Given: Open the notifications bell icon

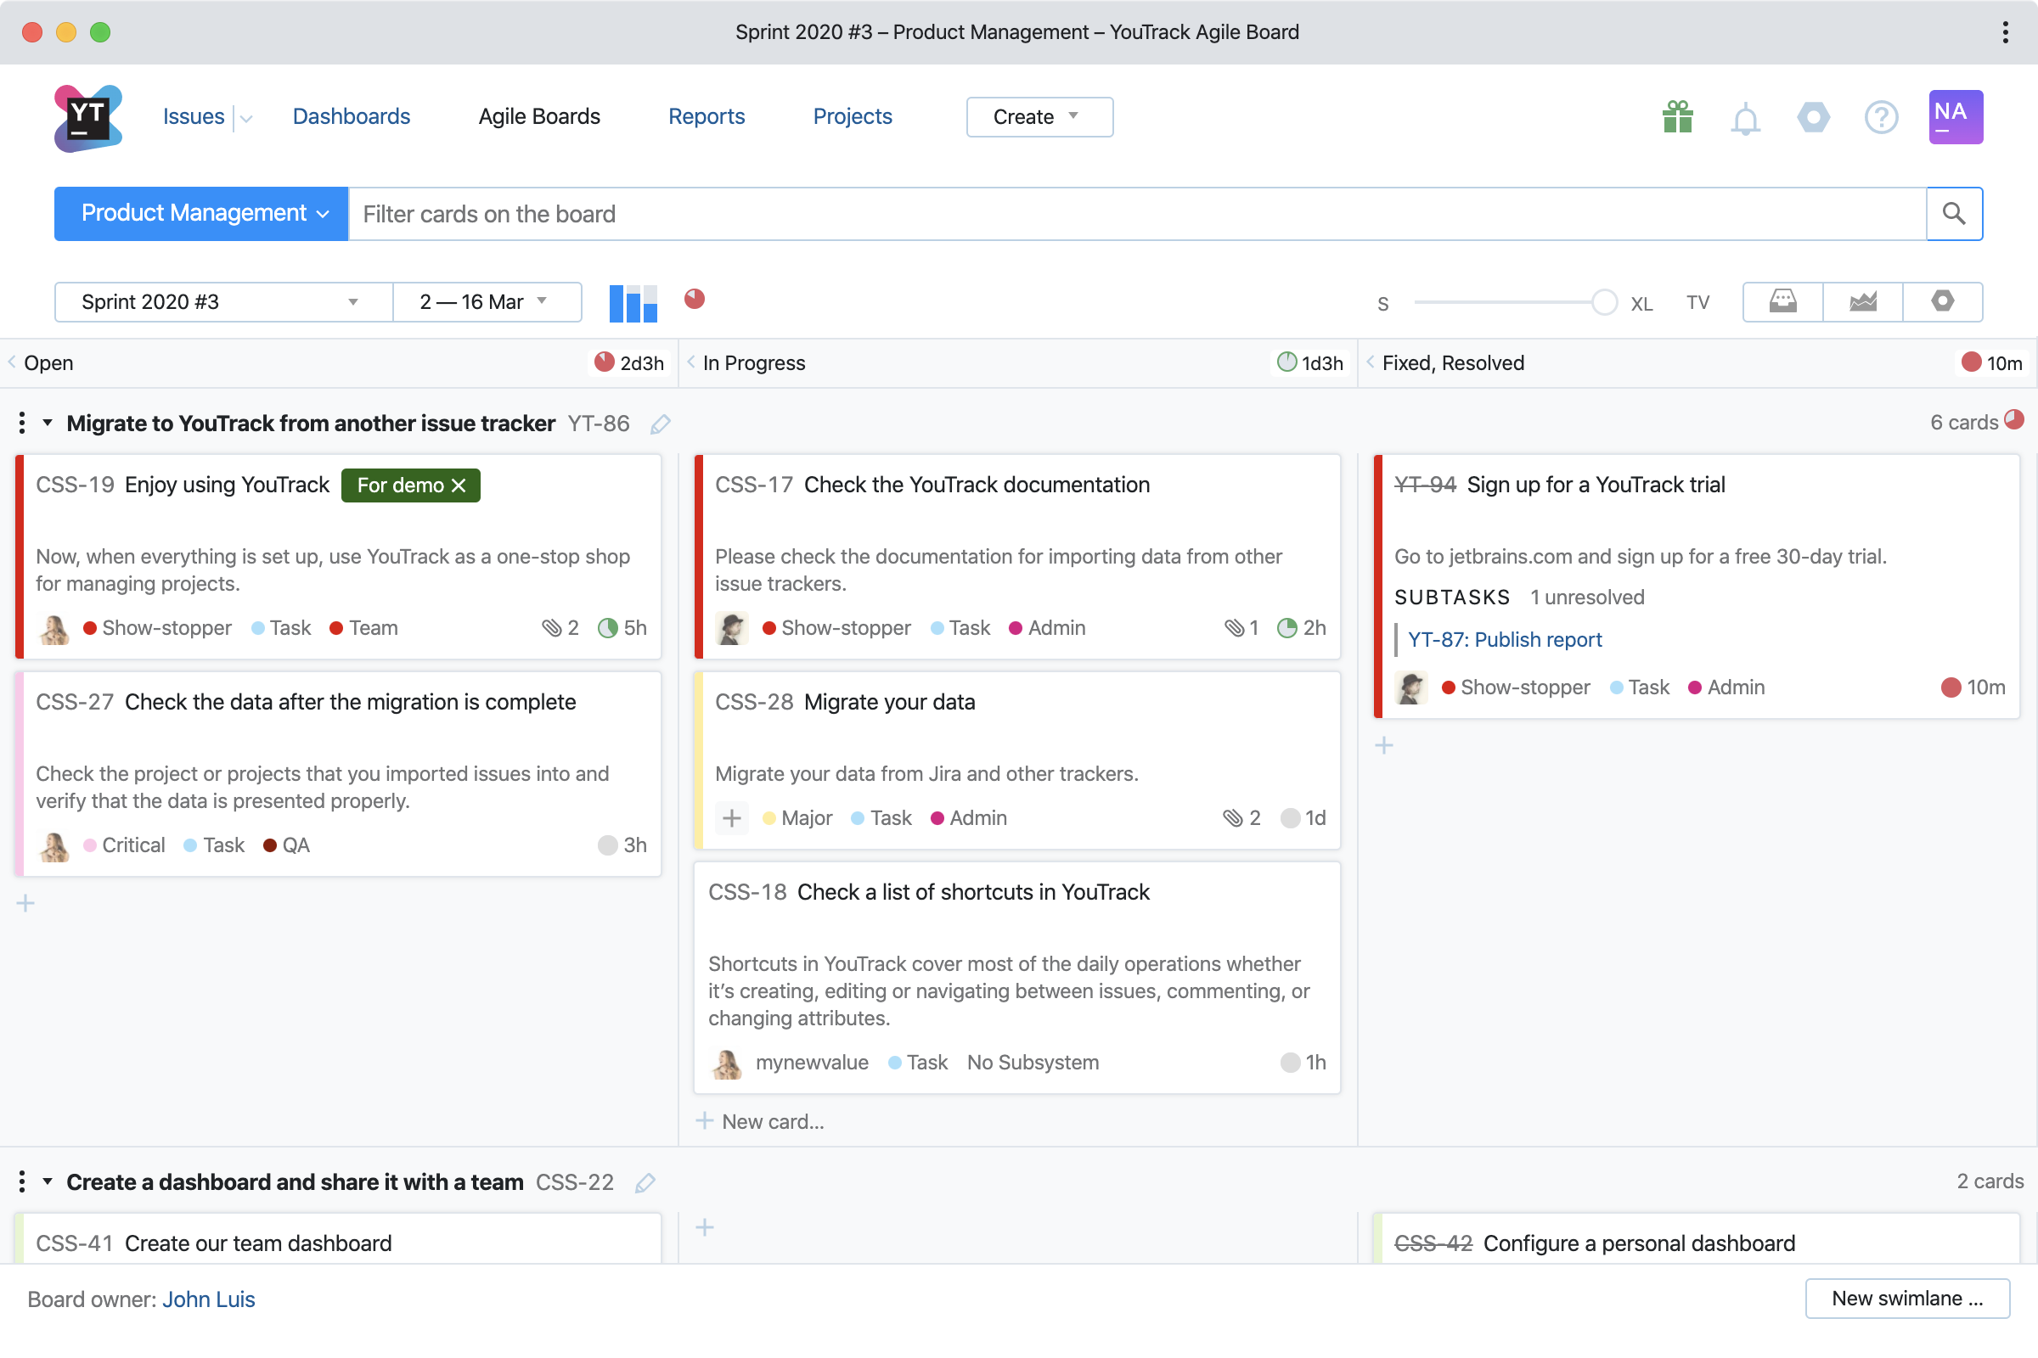Looking at the screenshot, I should pyautogui.click(x=1745, y=118).
